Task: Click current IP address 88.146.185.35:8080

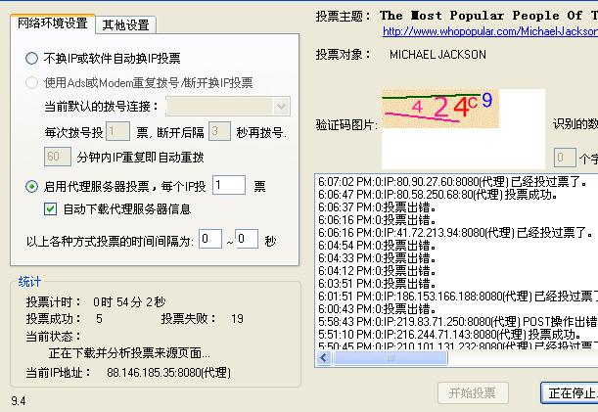Action: [x=168, y=372]
